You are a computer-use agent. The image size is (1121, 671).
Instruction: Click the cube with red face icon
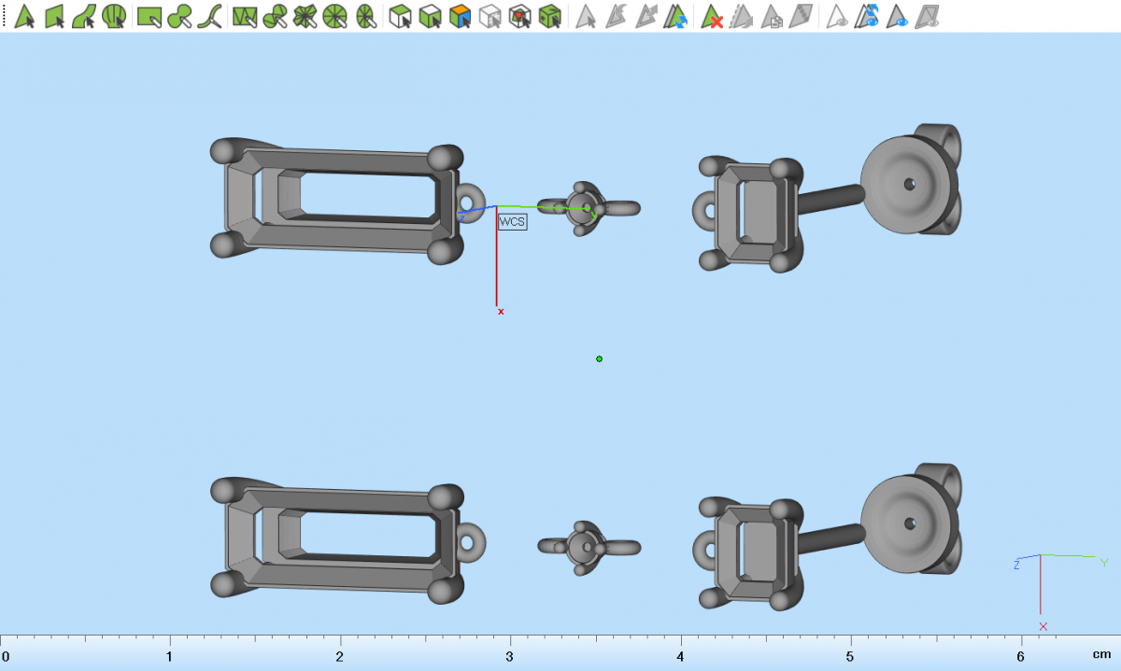pos(519,16)
